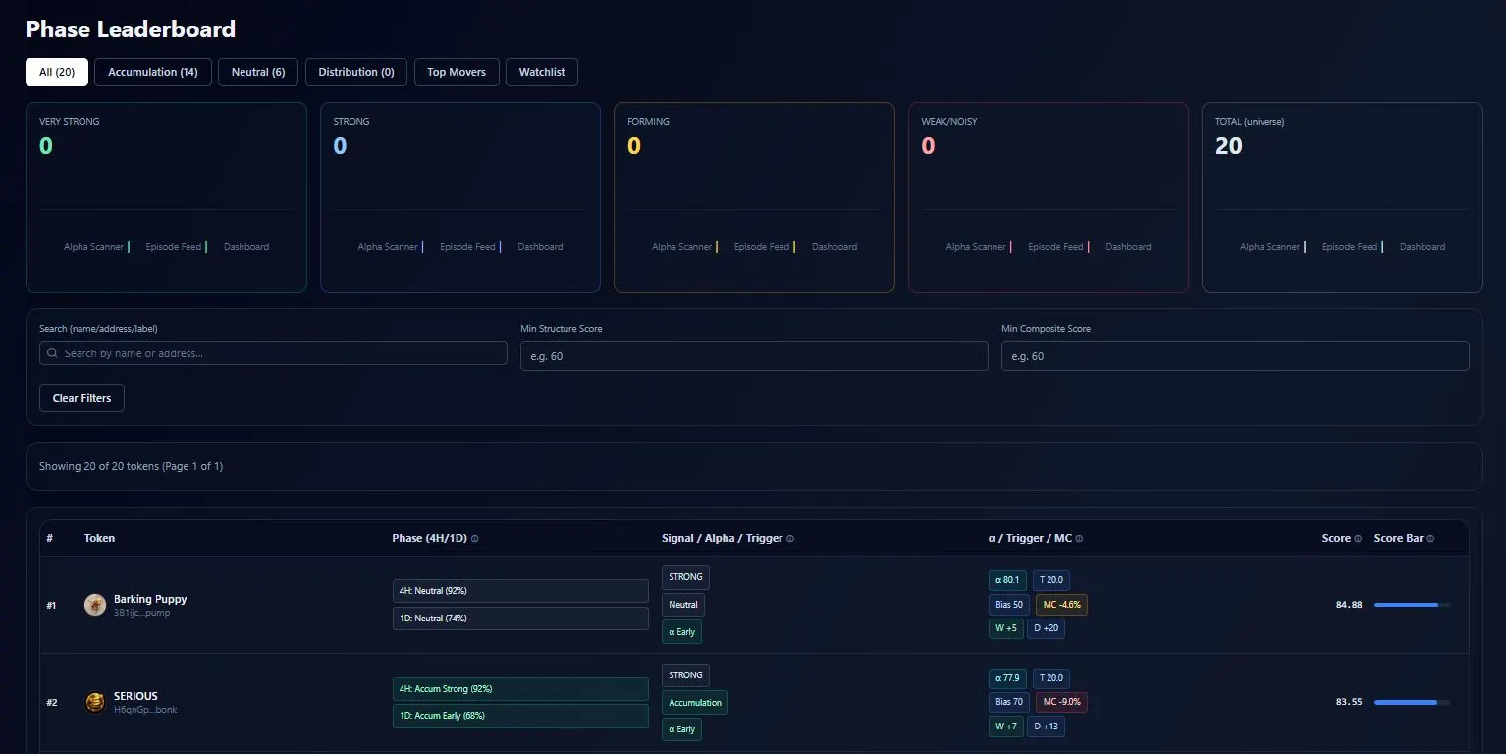Click the SERIOUS token avatar image
Viewport: 1506px width, 754px height.
(x=94, y=703)
